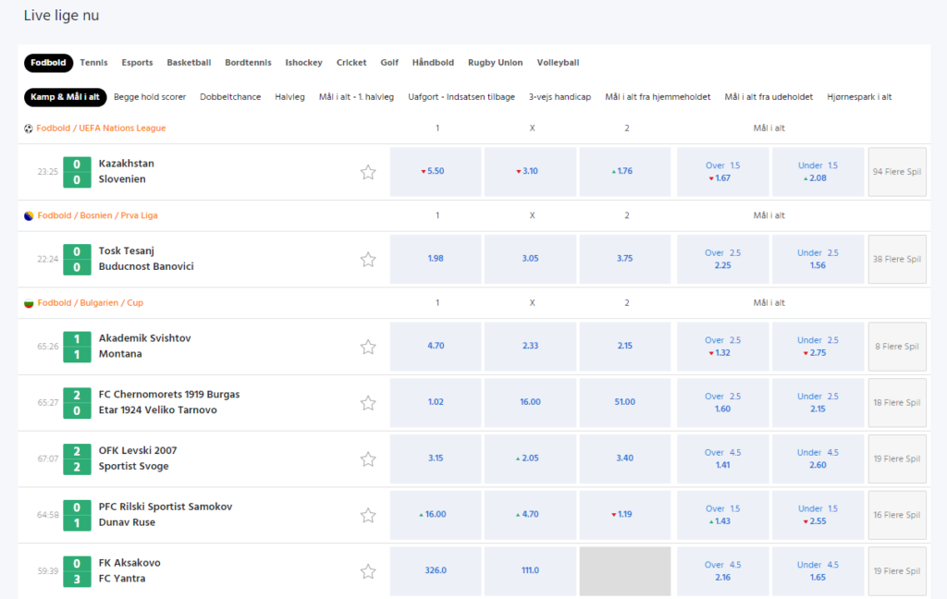Viewport: 947px width, 599px height.
Task: Open 8 Flere Spil for Akademik Svishtov match
Action: click(x=897, y=347)
